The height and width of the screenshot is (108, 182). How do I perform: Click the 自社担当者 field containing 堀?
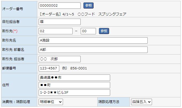tap(60, 22)
